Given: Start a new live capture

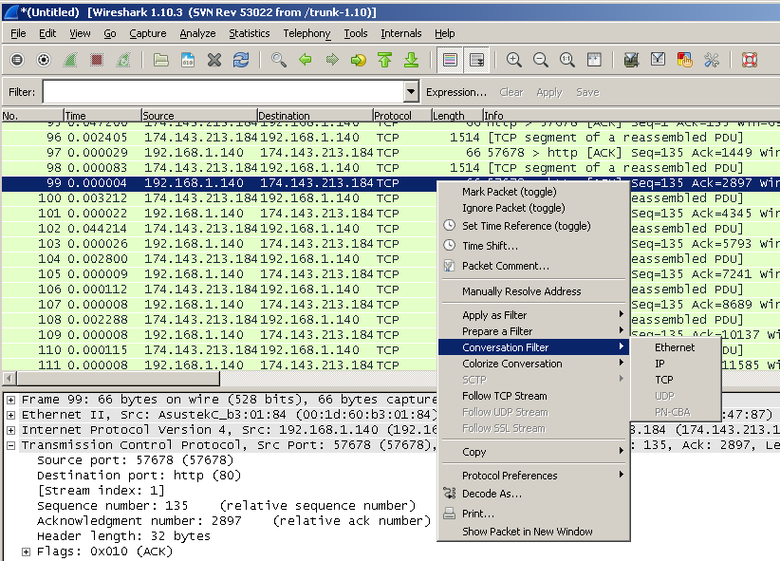Looking at the screenshot, I should [x=71, y=60].
